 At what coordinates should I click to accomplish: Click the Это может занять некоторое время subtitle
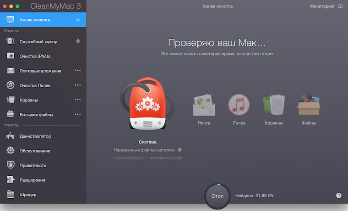(217, 54)
